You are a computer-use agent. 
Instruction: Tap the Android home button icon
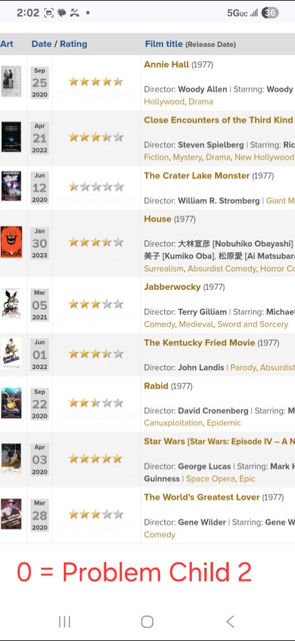pyautogui.click(x=147, y=622)
